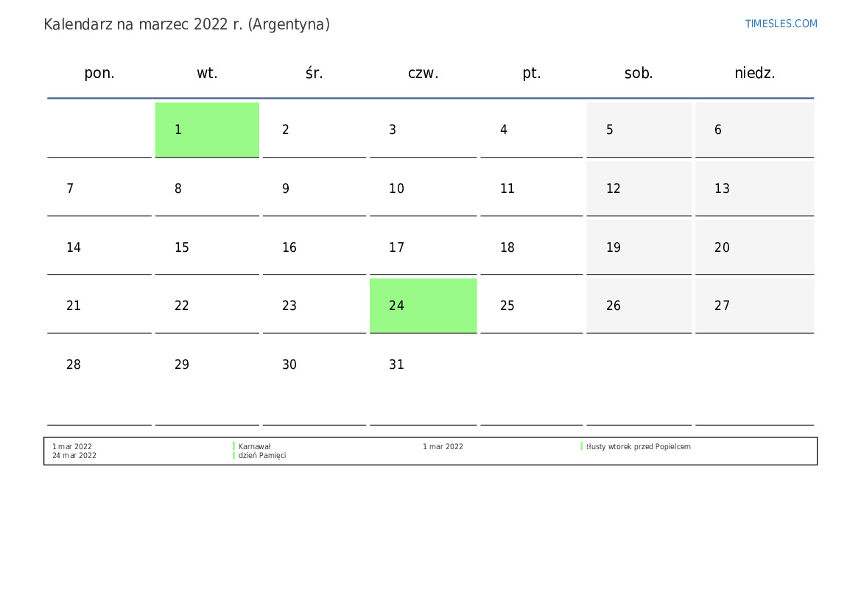The image size is (861, 609).
Task: Click day 31 in the calendar
Action: point(423,381)
